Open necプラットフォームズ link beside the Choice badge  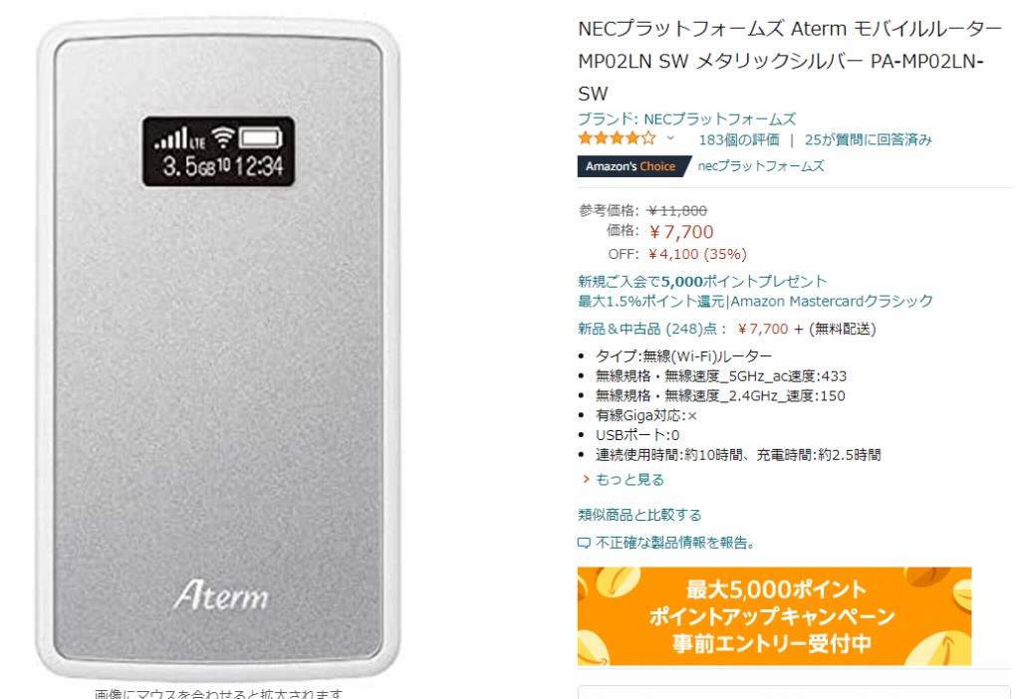[x=761, y=166]
